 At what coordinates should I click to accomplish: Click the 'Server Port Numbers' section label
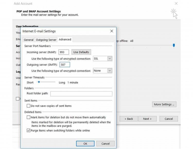point(37,46)
